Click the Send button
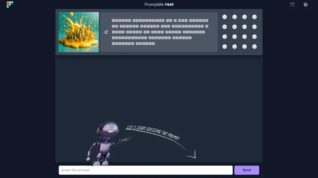Viewport: 318px width, 178px height. point(247,170)
